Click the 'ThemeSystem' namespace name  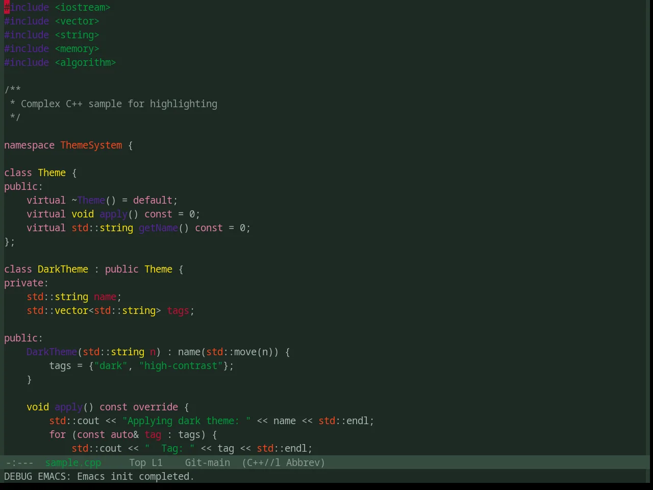point(91,145)
